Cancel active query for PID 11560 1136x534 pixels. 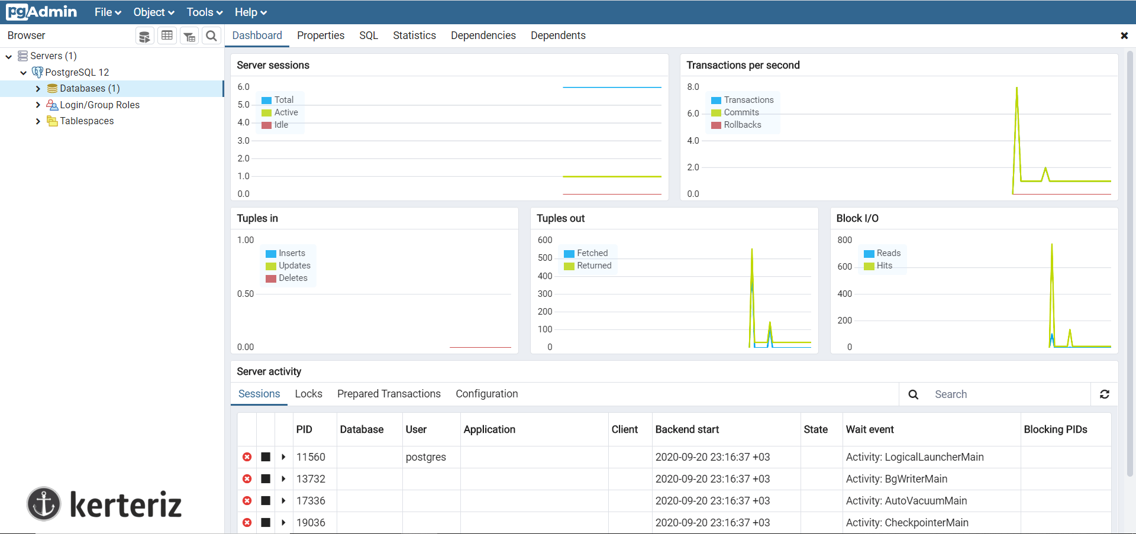point(266,457)
